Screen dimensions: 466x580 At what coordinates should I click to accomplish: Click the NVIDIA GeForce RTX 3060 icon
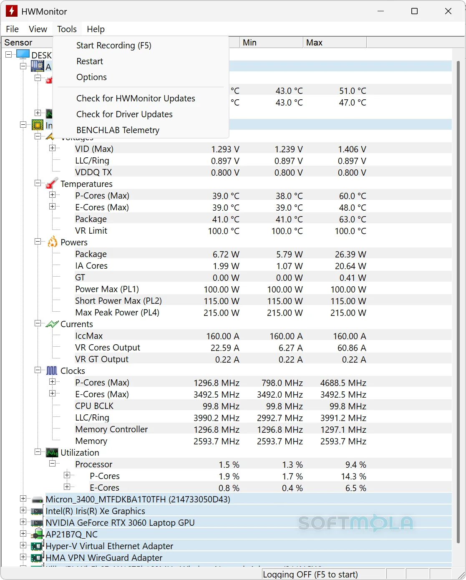[37, 523]
